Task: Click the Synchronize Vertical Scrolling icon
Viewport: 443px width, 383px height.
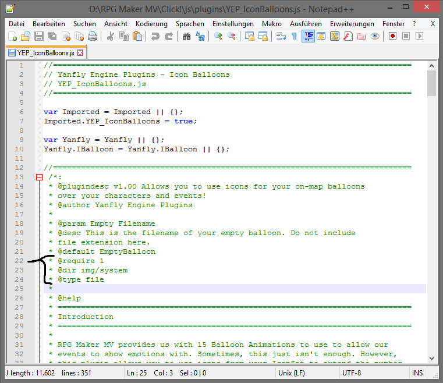Action: click(250, 36)
